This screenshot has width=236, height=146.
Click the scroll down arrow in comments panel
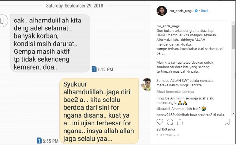(233, 114)
